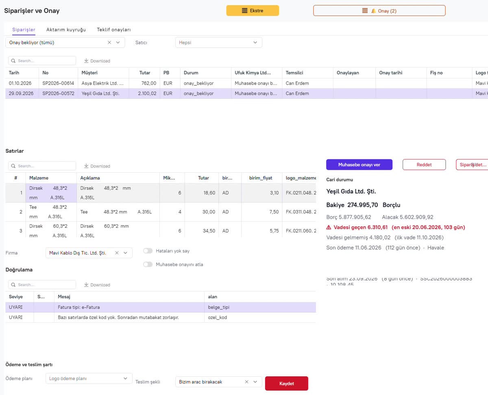Select the 'Fatura tipi: e-Fatura' warning message
This screenshot has width=488, height=395.
[129, 307]
